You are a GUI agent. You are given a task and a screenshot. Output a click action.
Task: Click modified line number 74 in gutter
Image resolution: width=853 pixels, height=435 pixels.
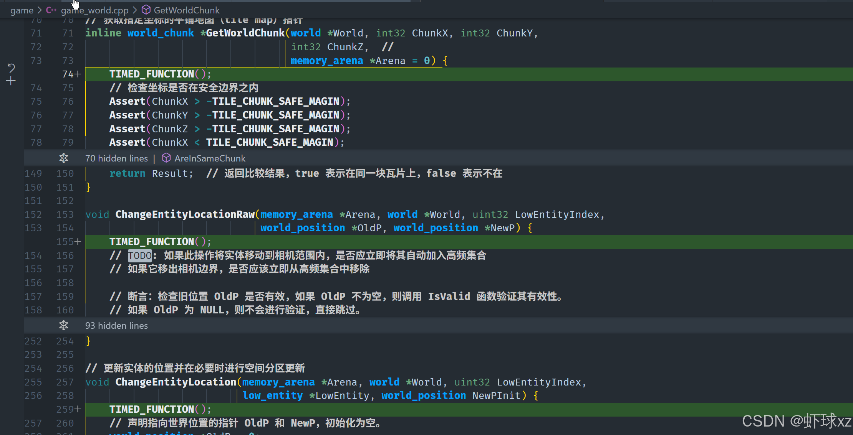tap(68, 74)
